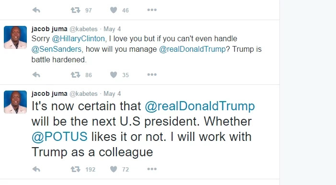Open jacob juma avatar on last tweet
Screen dimensions: 336x185
click(15, 102)
